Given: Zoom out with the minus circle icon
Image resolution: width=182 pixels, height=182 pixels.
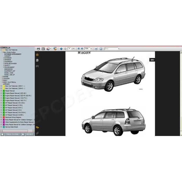Looking at the screenshot, I should point(79,49).
